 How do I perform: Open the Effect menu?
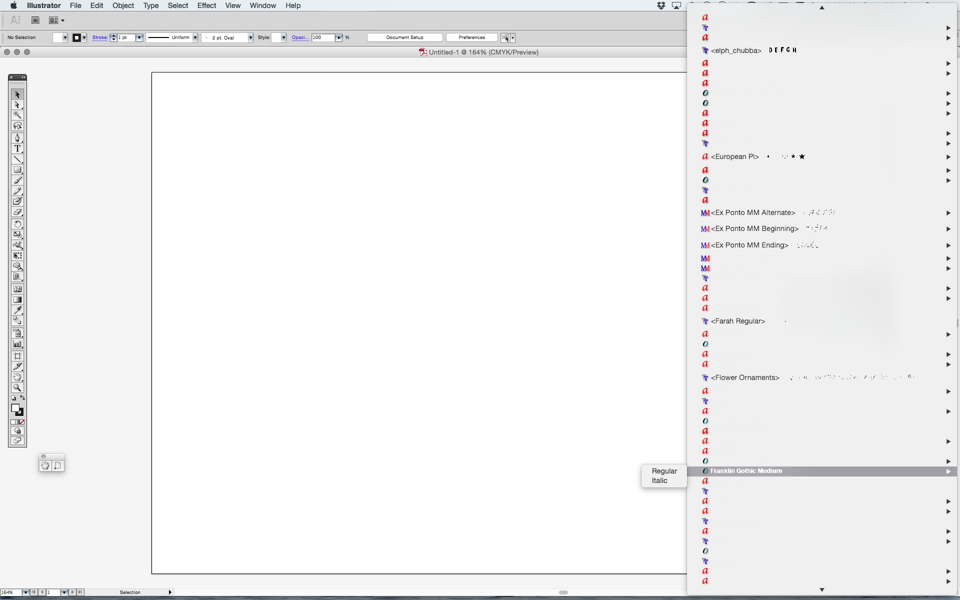pos(206,5)
